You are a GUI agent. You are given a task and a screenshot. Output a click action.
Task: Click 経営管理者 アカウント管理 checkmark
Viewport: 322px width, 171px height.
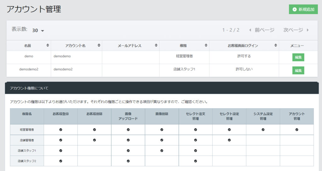click(x=297, y=130)
